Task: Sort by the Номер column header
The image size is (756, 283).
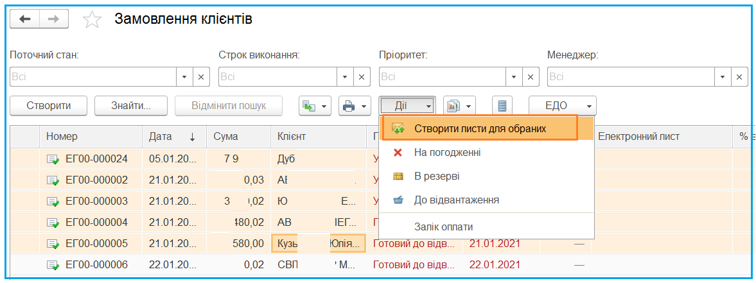Action: click(91, 137)
